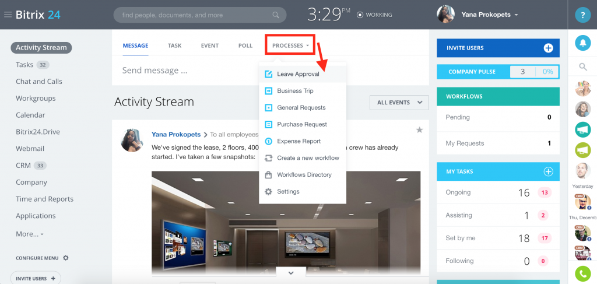This screenshot has width=597, height=284.
Task: Open the teal megaphone chat icon
Action: (582, 129)
